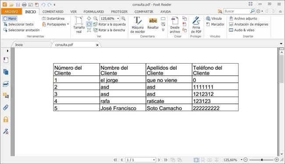
Task: Click the plus button right of zoom slider
Action: click(x=277, y=160)
